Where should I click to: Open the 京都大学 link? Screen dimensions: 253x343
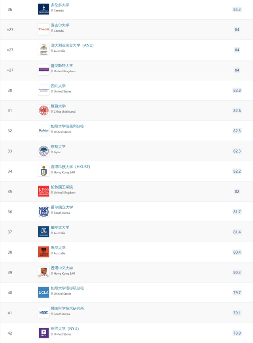(58, 147)
